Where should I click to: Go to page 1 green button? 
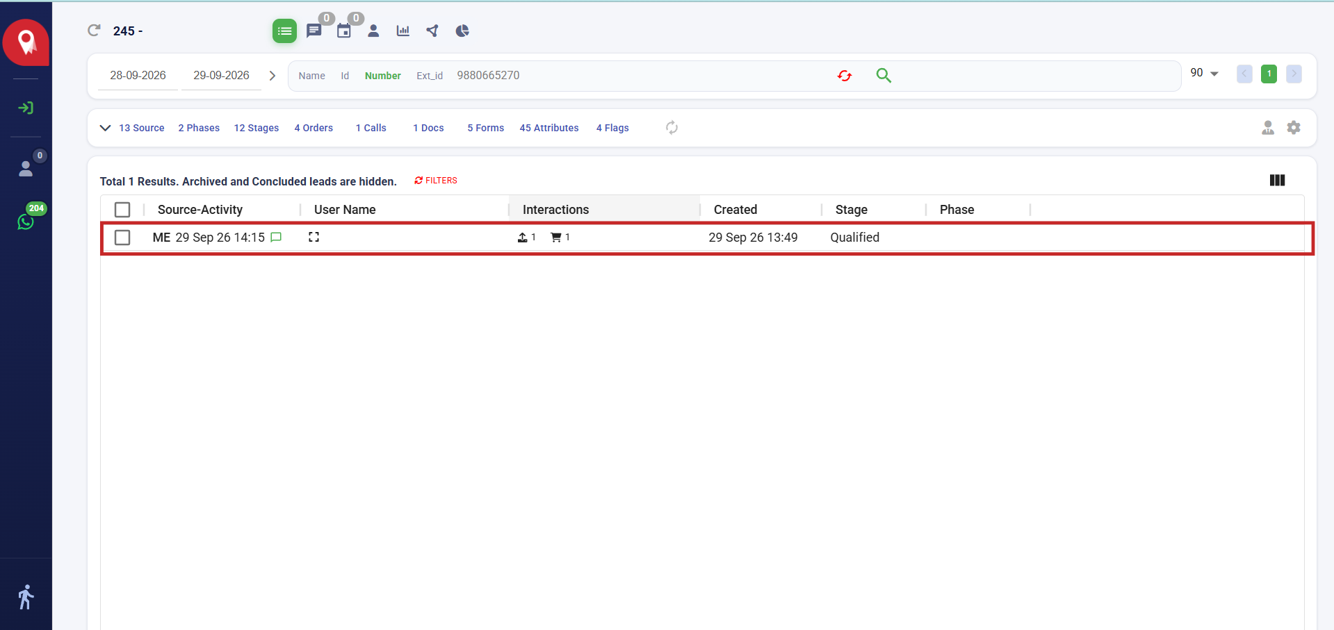[x=1269, y=74]
